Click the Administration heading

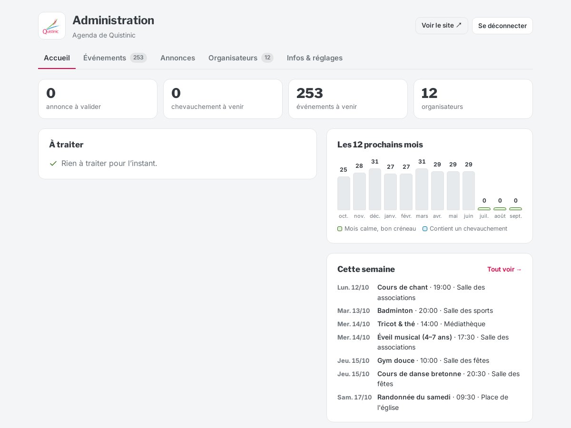(x=113, y=20)
